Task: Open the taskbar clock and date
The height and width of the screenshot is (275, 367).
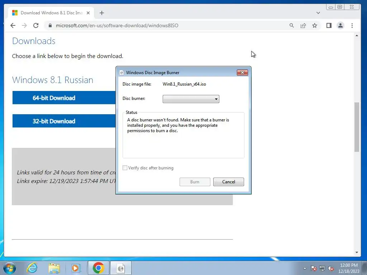Action: pos(349,268)
